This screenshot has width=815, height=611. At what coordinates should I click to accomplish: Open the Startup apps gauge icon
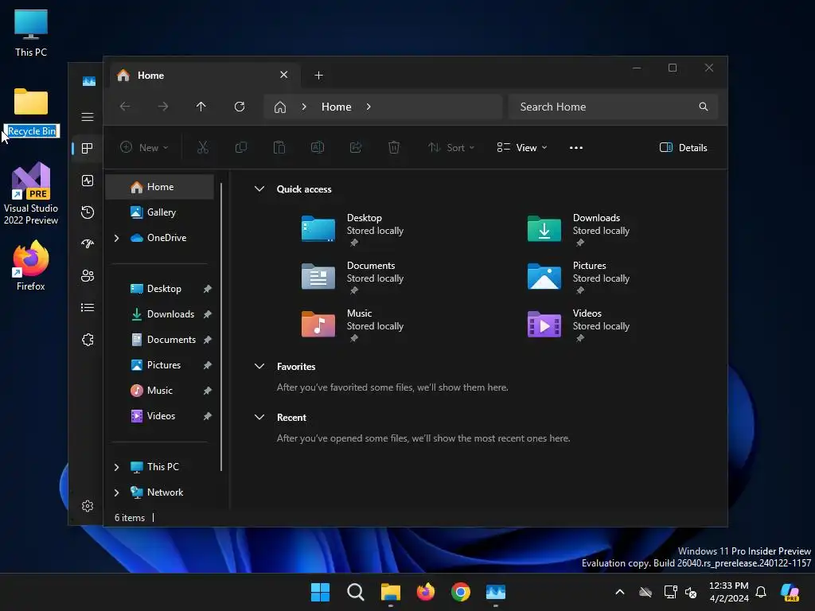(88, 243)
